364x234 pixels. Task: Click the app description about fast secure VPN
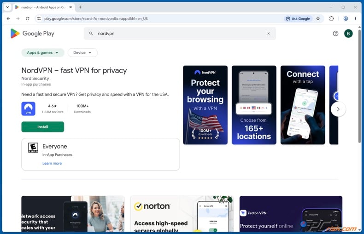pos(95,94)
